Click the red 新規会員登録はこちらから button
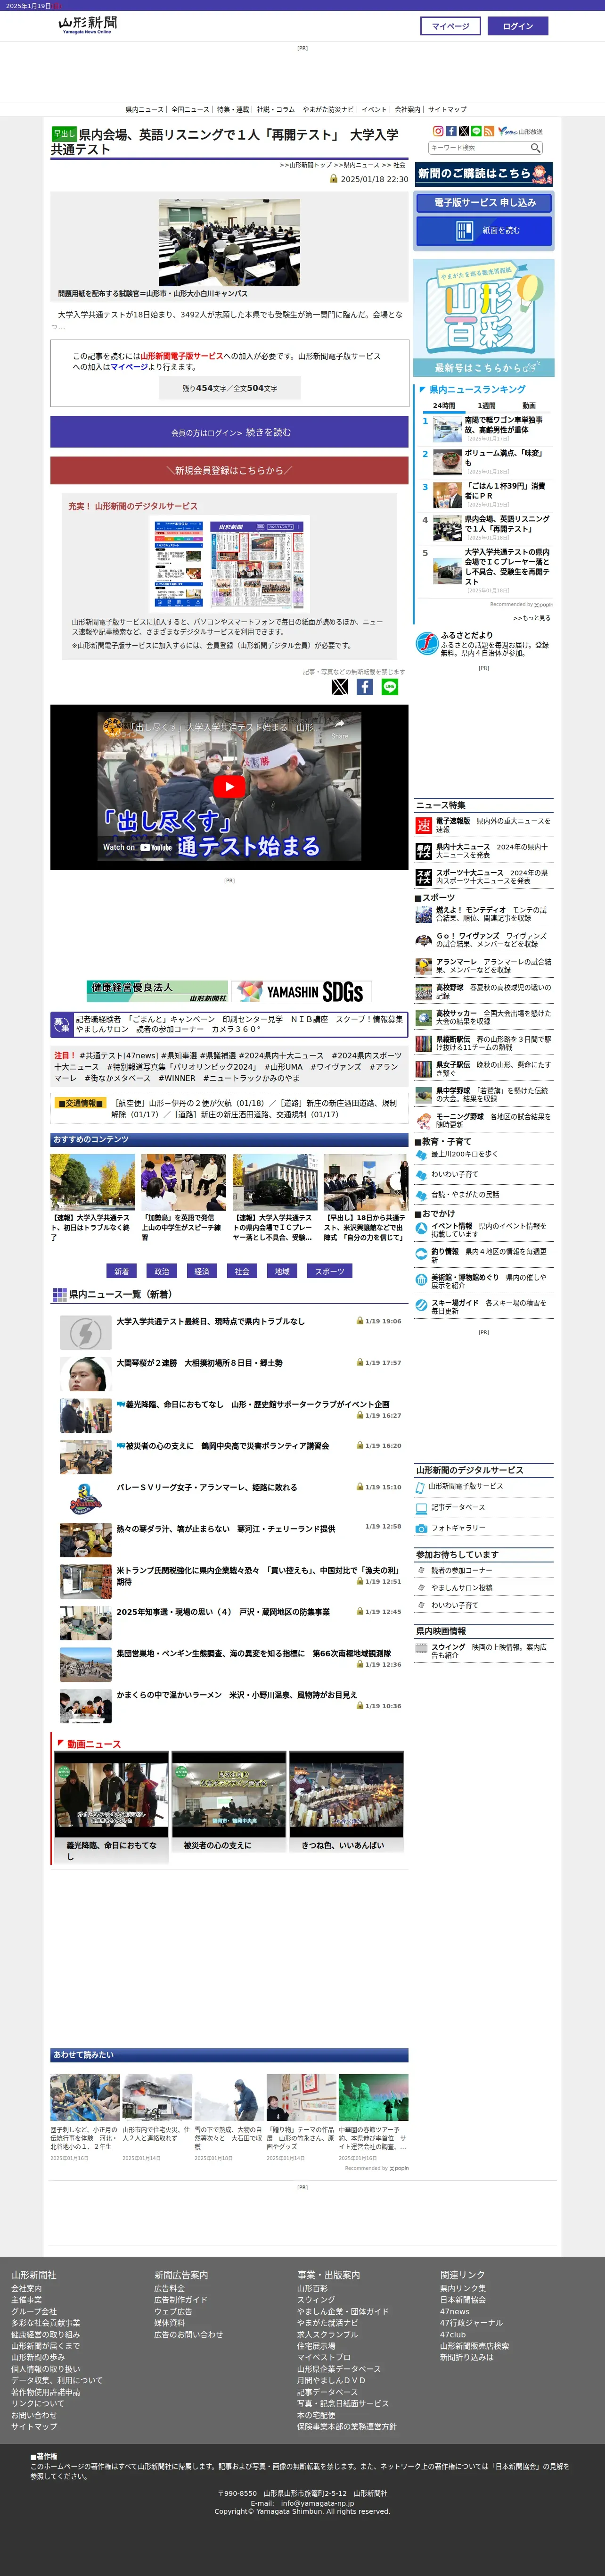The height and width of the screenshot is (2576, 605). pyautogui.click(x=229, y=470)
